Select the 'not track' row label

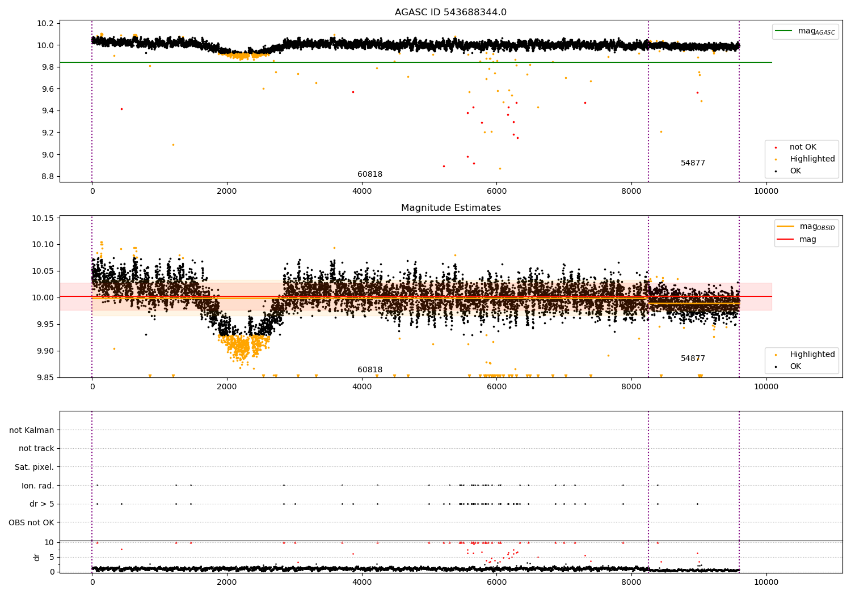point(36,448)
